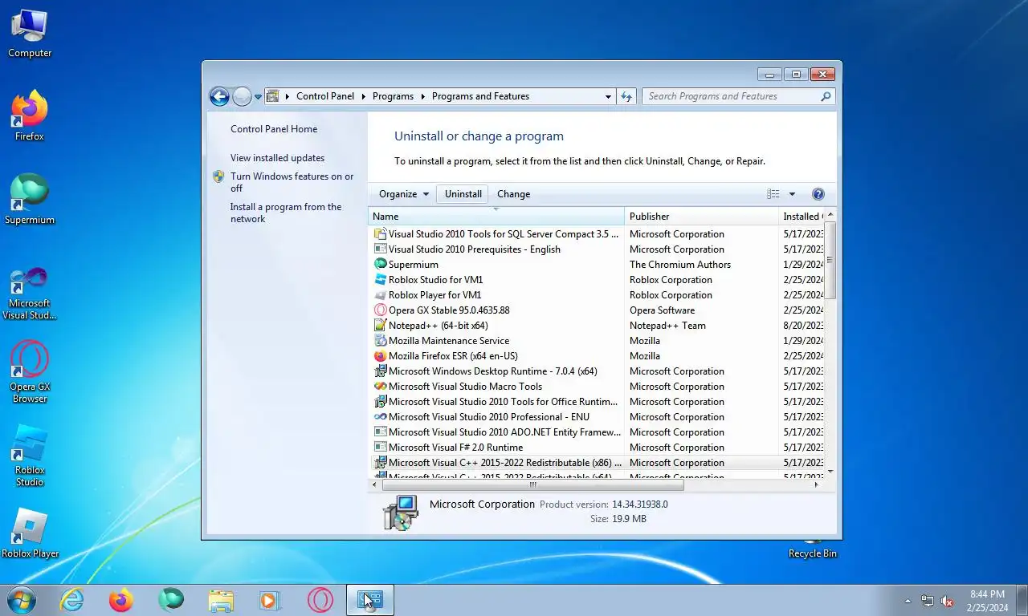Sort by the Name column header
Screen dimensions: 1028x616
click(496, 217)
